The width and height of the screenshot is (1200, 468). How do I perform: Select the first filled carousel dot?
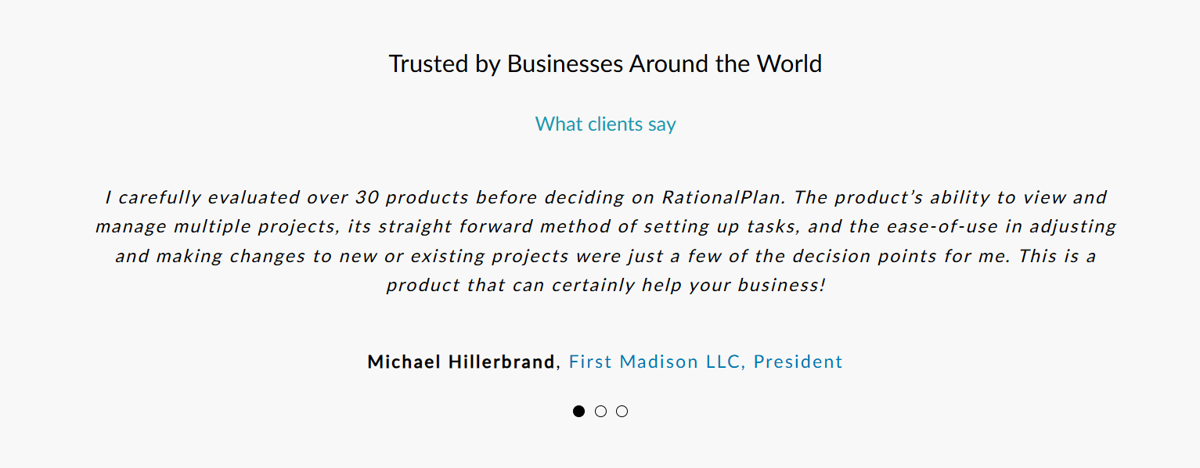coord(578,412)
